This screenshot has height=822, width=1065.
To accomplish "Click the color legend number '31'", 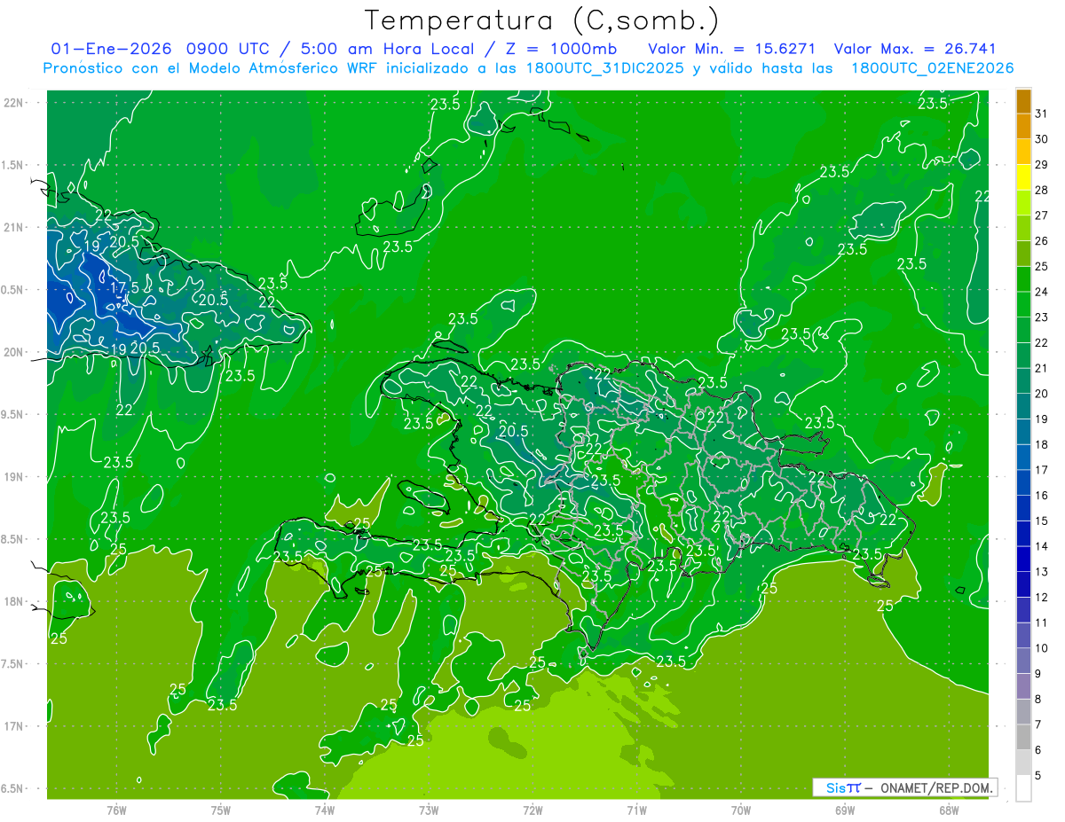I will tap(1041, 114).
